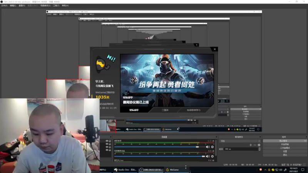The image size is (308, 173).
Task: Open second mixer track's settings gear
Action: (213, 156)
